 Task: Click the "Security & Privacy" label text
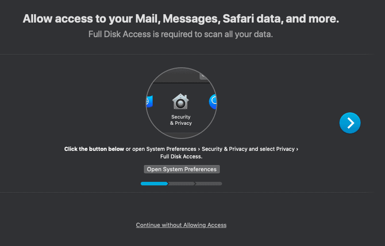(181, 120)
